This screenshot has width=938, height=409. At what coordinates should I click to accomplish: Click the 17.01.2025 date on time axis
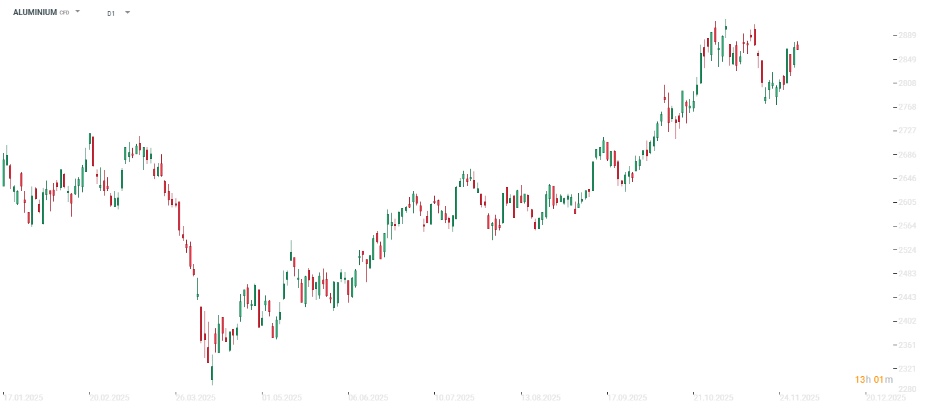coord(23,398)
